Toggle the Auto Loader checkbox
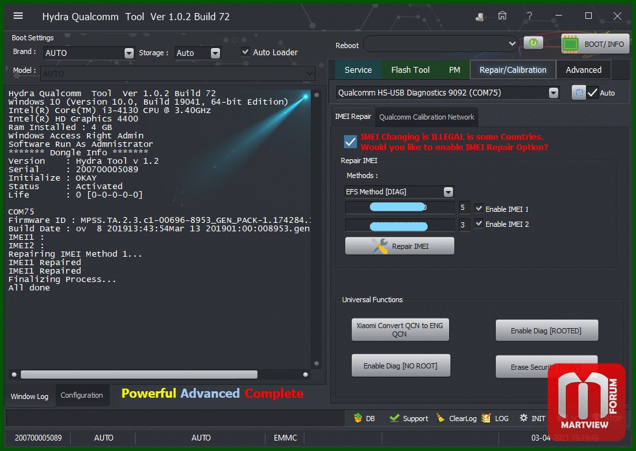The image size is (636, 451). pos(245,51)
